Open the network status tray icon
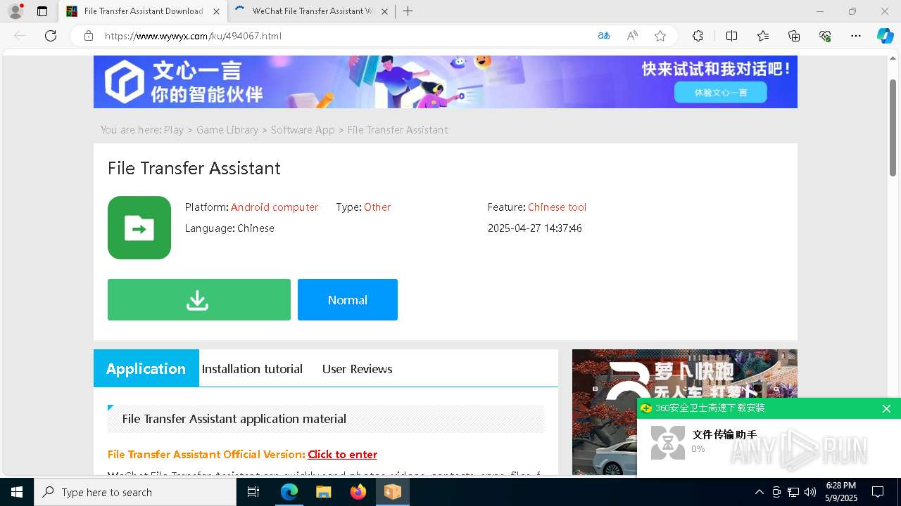901x506 pixels. (x=793, y=493)
